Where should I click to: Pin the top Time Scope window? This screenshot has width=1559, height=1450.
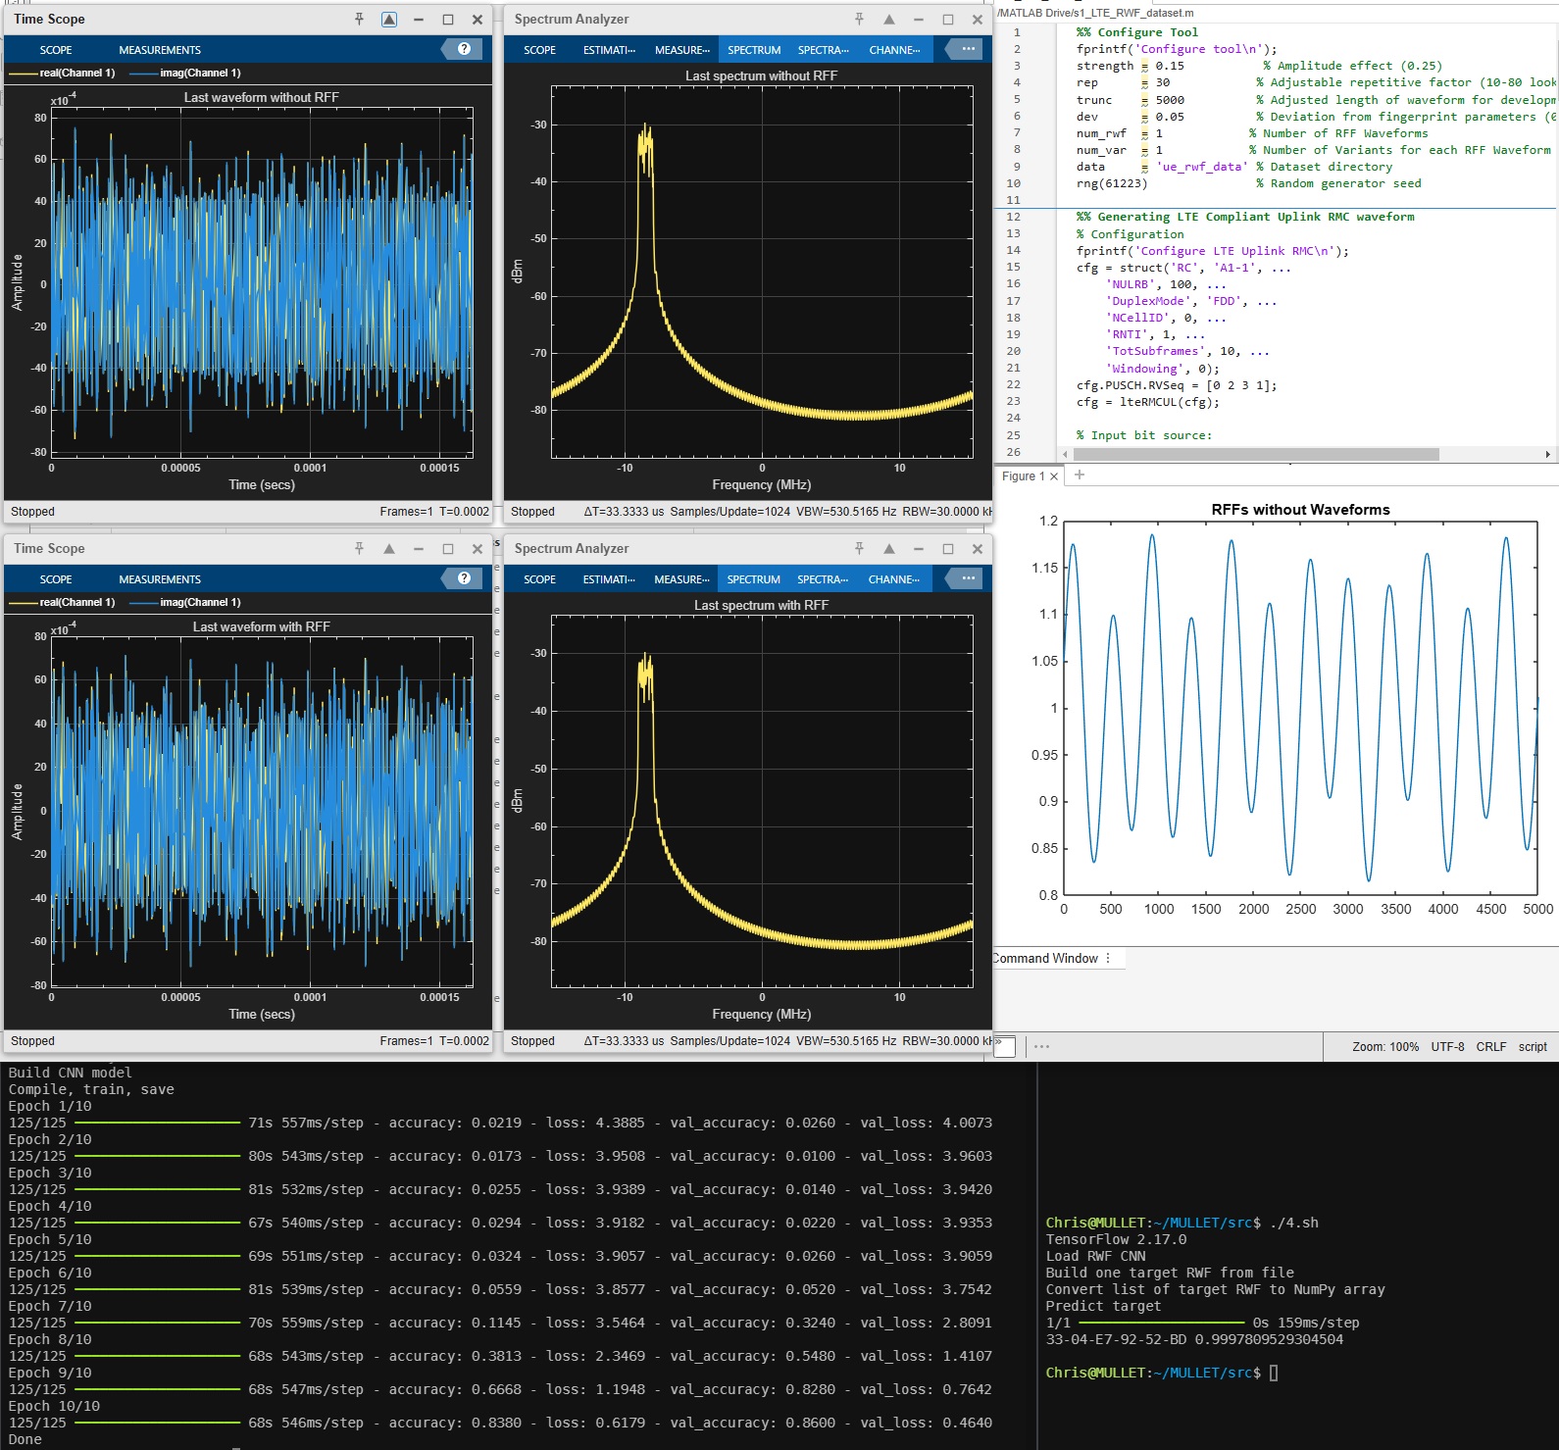click(359, 20)
